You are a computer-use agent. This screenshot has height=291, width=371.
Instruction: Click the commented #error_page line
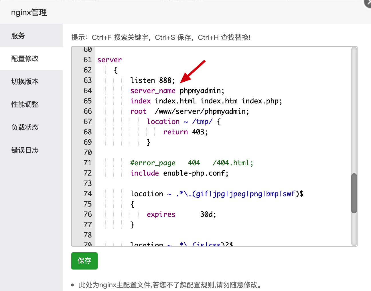[191, 163]
